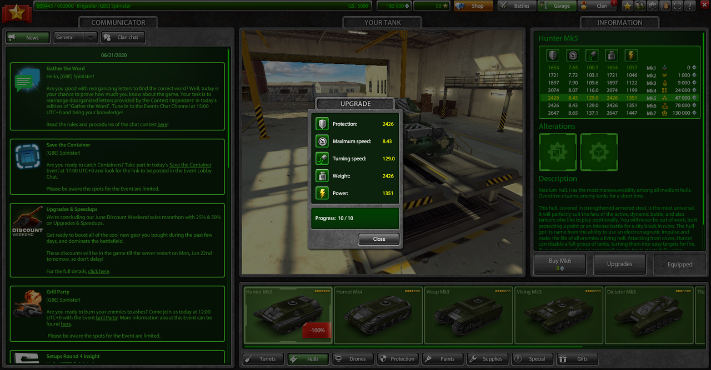
Task: Switch to the Paints category tab
Action: click(442, 359)
